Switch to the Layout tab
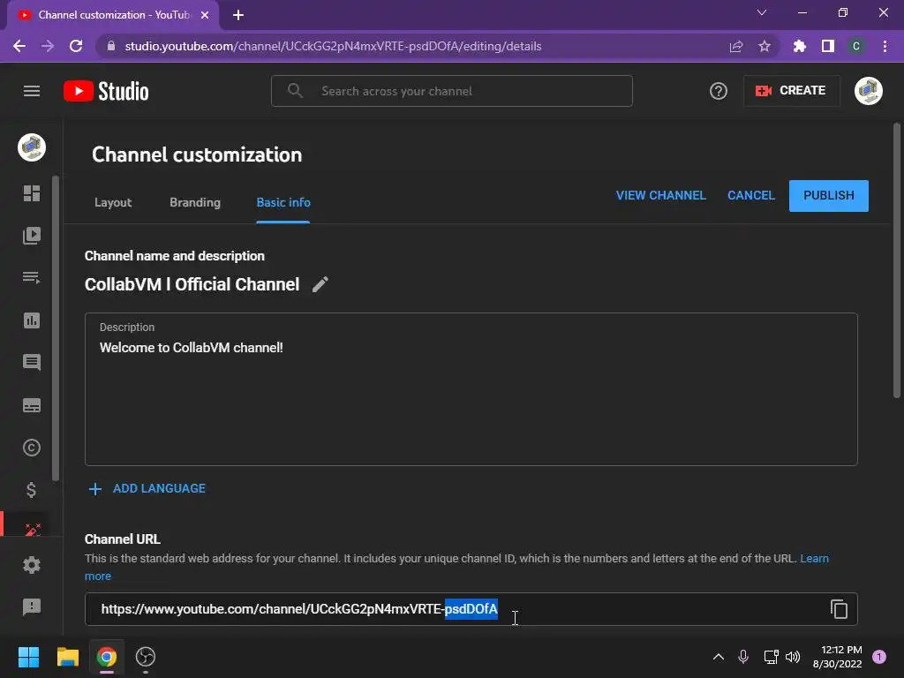Viewport: 904px width, 678px height. click(113, 202)
